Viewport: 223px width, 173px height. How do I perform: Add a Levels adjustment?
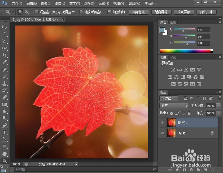(x=180, y=70)
